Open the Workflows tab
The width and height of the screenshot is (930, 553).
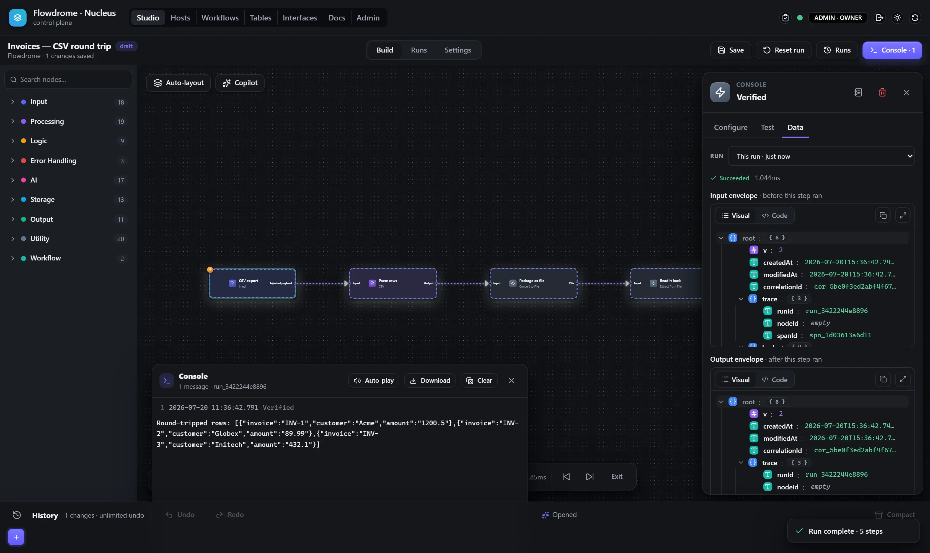pos(220,17)
